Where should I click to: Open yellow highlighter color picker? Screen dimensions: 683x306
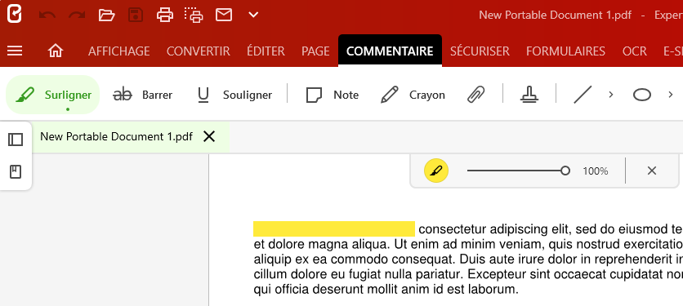point(436,171)
